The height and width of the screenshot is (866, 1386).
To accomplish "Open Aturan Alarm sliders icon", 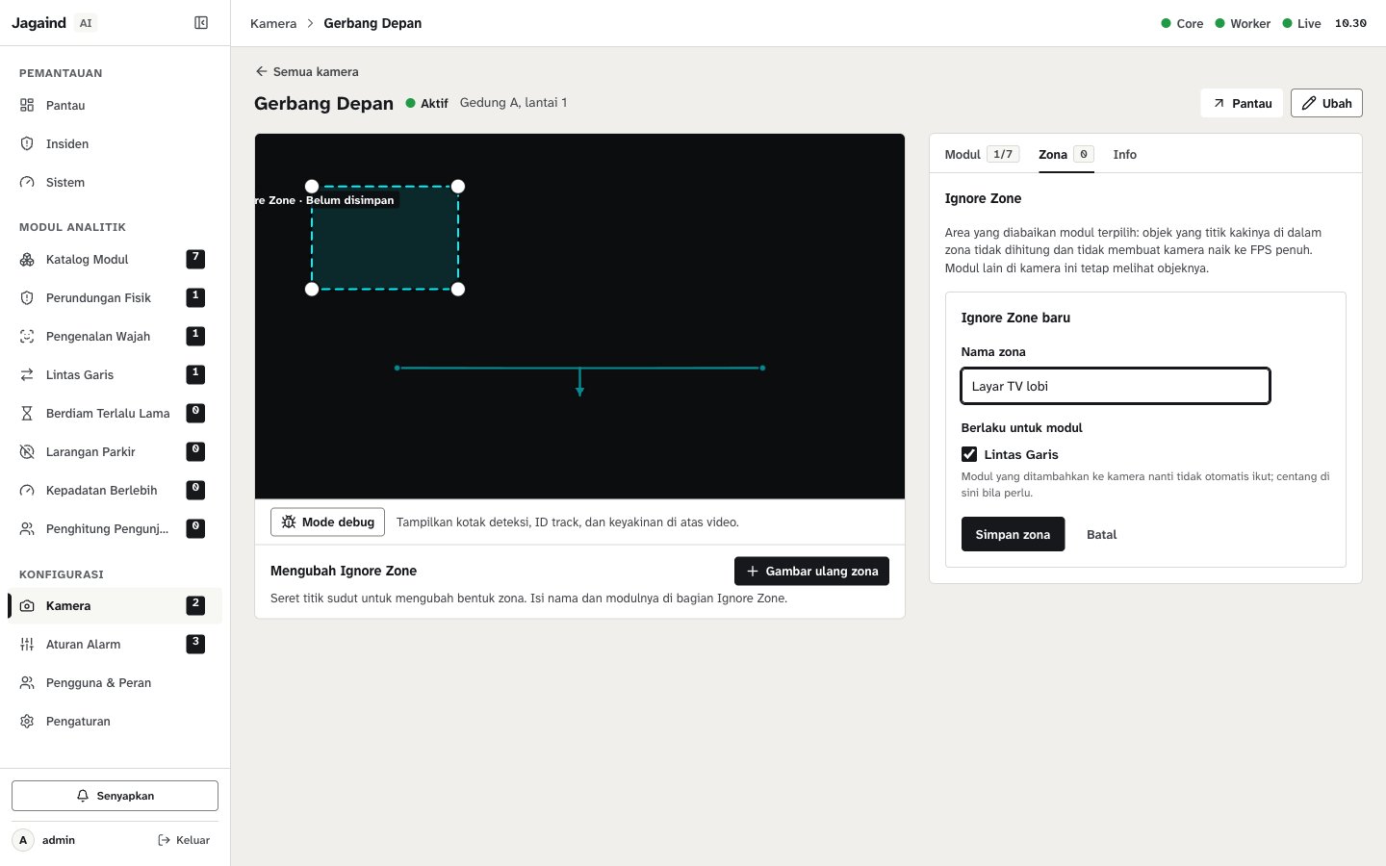I will 27,644.
